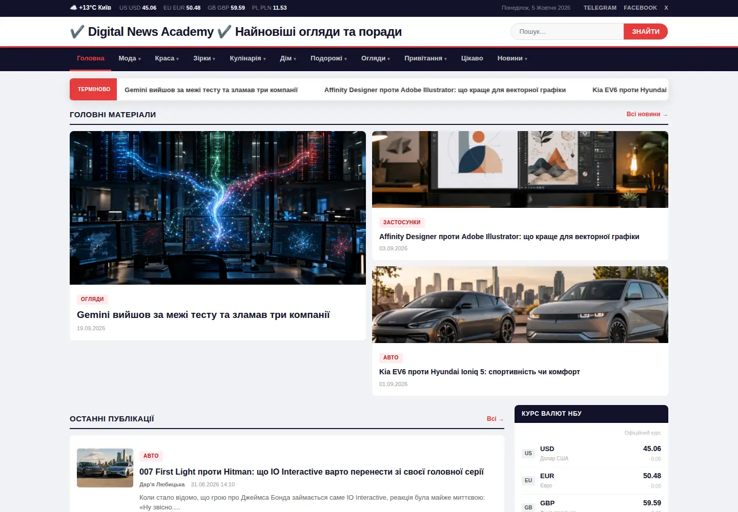This screenshot has height=512, width=738.
Task: Click the АВТО tag on Kia EV6 card
Action: 391,357
